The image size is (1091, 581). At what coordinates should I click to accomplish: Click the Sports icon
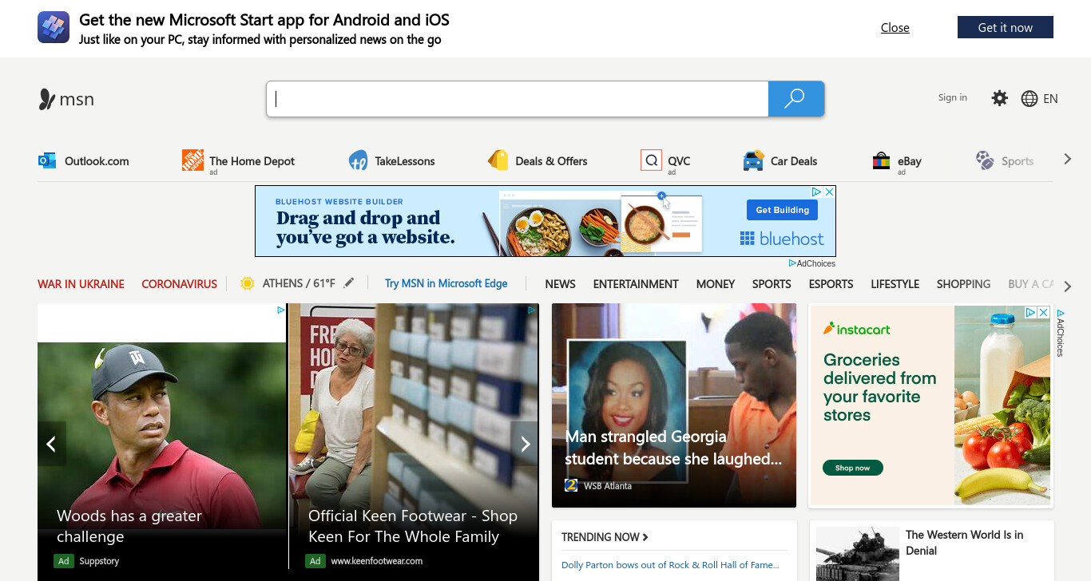click(985, 160)
